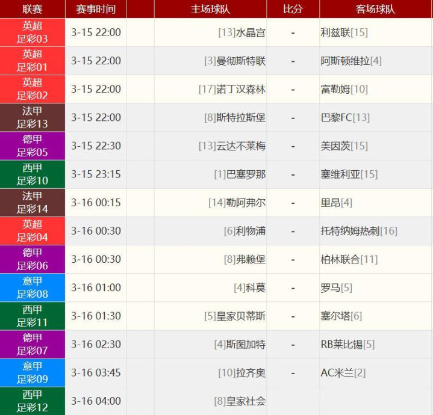Image resolution: width=433 pixels, height=415 pixels.
Task: Click the 客场球队 column header
Action: (376, 9)
